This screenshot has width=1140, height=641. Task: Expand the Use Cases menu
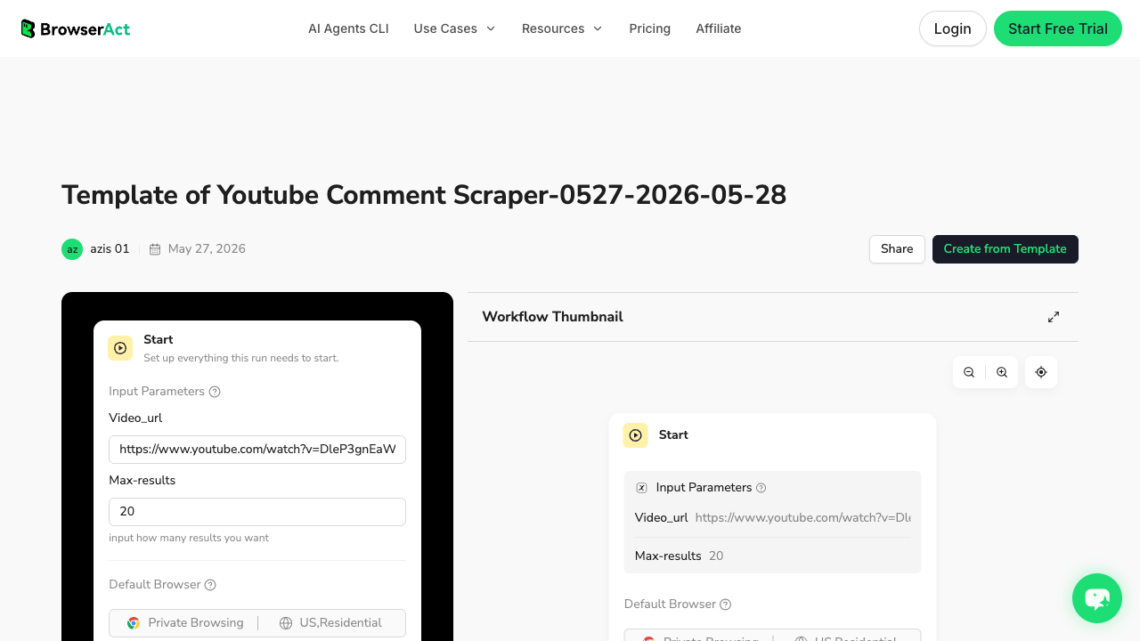point(454,28)
